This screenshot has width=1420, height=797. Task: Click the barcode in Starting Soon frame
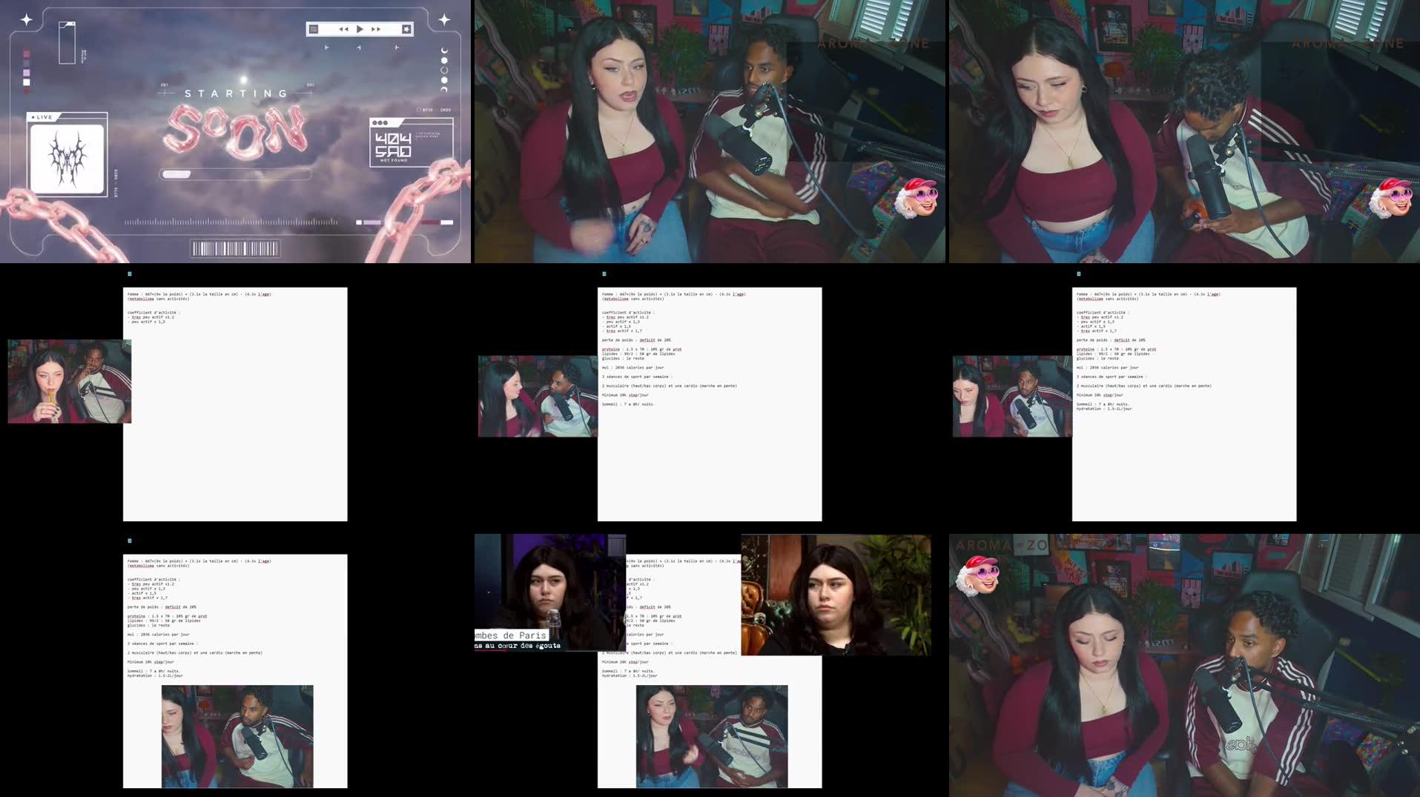pos(235,248)
